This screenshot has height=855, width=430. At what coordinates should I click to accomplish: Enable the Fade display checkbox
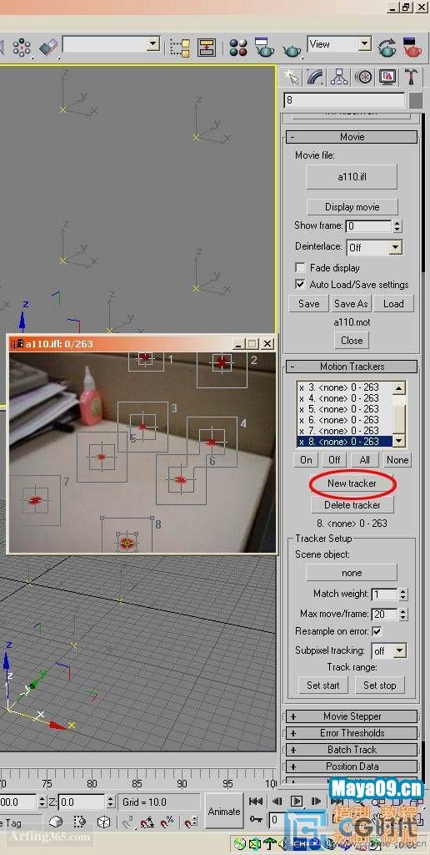click(300, 268)
